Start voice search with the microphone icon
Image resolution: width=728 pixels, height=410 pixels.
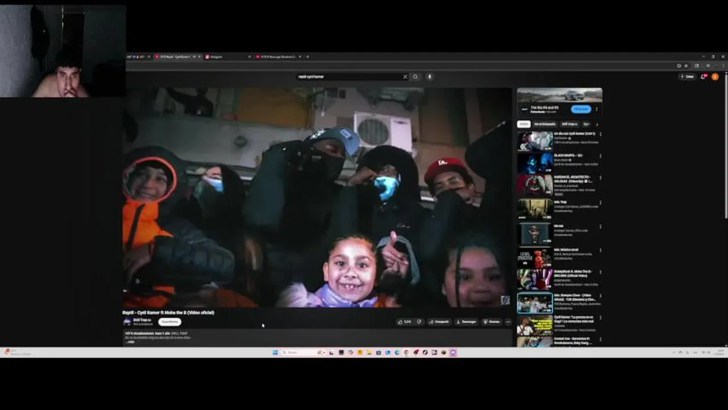pyautogui.click(x=430, y=77)
